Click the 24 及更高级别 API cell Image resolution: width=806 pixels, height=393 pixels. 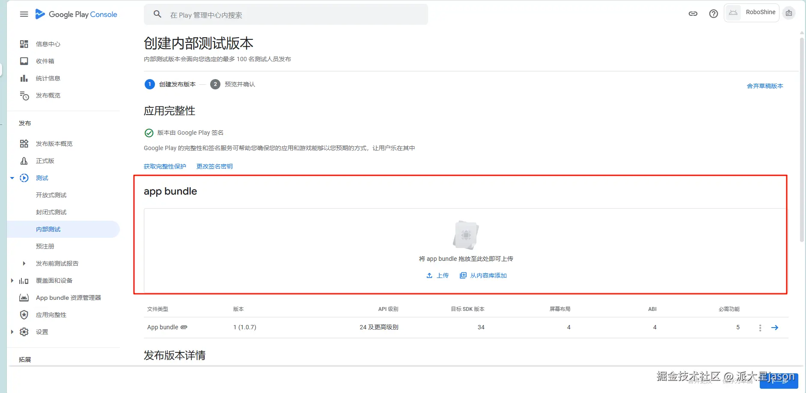379,327
